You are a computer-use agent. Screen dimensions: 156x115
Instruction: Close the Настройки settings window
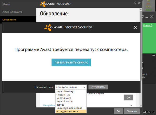[140, 4]
